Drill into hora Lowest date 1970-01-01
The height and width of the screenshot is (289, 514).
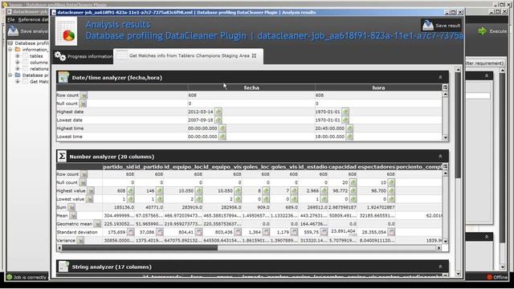[x=345, y=120]
